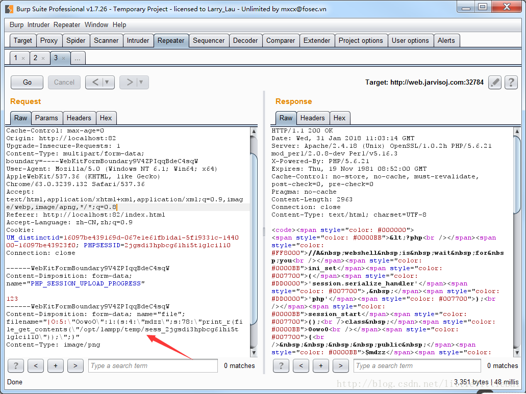Switch to the Extender tab
This screenshot has height=394, width=526.
pyautogui.click(x=317, y=41)
